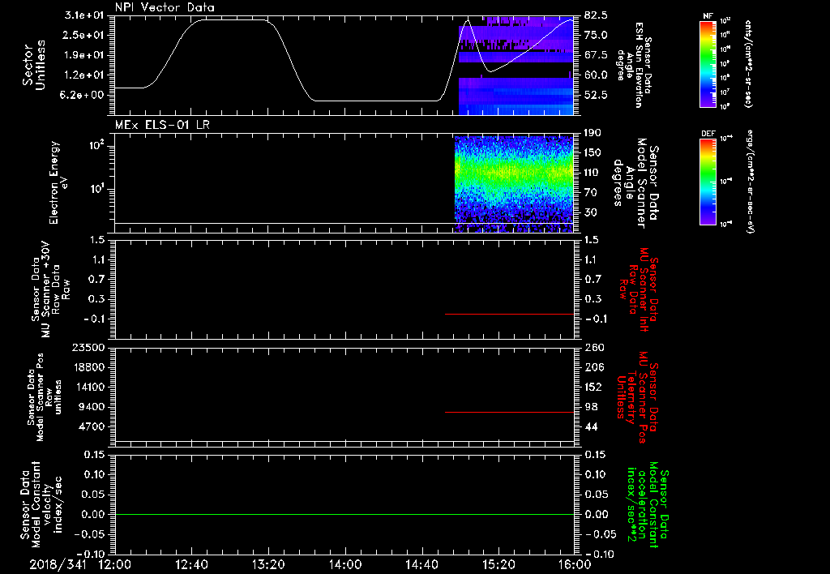Click the "260" telemetry tick value

tap(594, 348)
